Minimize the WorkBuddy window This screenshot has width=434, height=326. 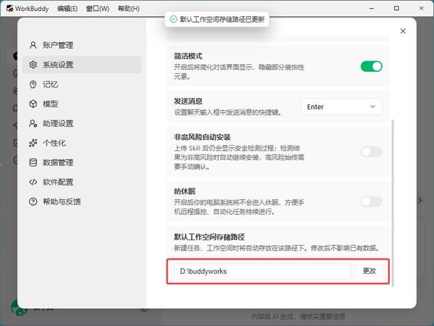click(x=371, y=8)
